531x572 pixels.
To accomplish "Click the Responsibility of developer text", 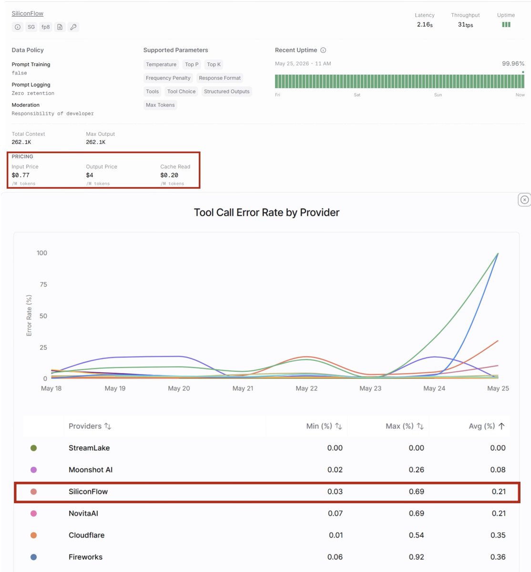I will [52, 113].
